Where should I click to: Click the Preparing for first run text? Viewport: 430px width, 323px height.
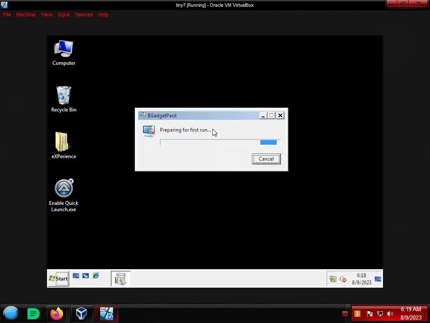[186, 130]
